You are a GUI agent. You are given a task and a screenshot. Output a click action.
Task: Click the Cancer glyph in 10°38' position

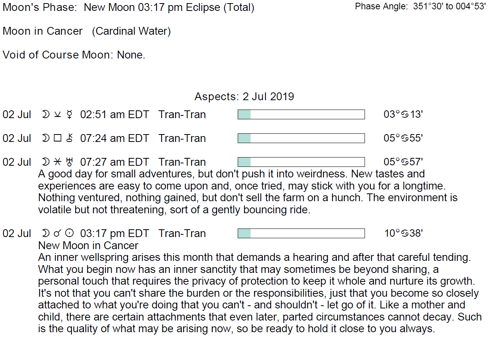[x=405, y=234]
